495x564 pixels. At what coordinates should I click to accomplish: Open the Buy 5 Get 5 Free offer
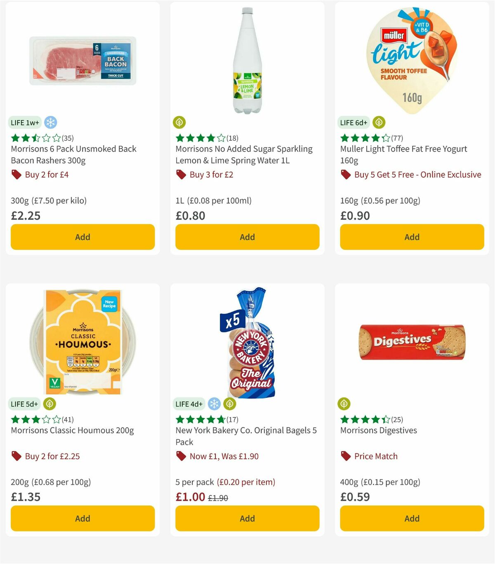pyautogui.click(x=417, y=174)
